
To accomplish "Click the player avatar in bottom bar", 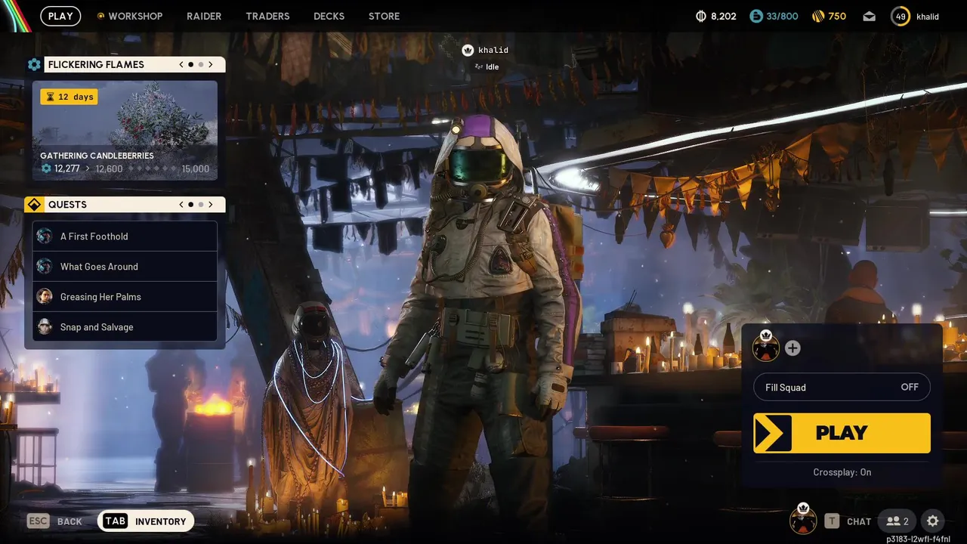I will 803,520.
